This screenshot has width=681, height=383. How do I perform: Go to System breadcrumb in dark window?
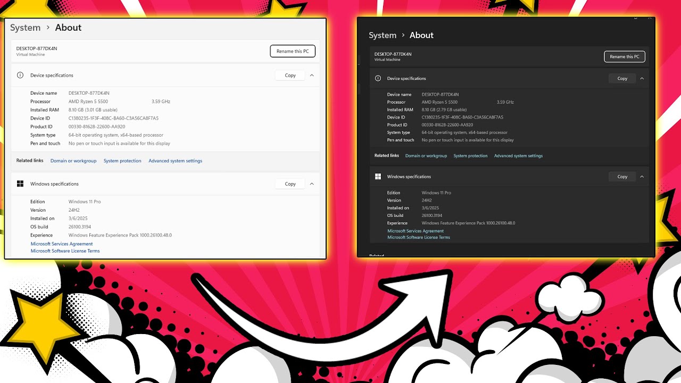pyautogui.click(x=383, y=35)
